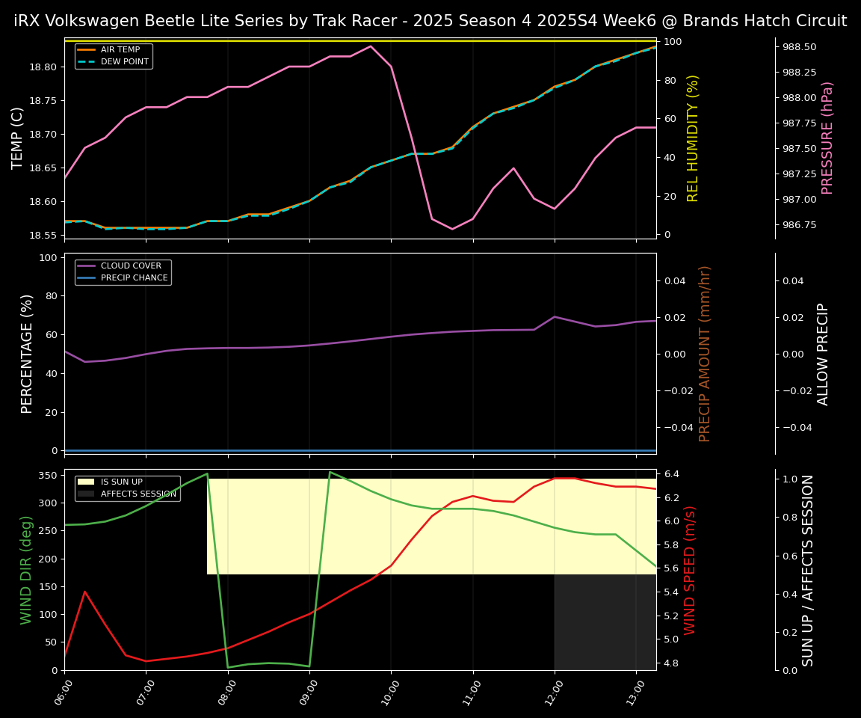Click the PERCENTAGE (%) axis label
861x718 pixels.
pos(27,353)
